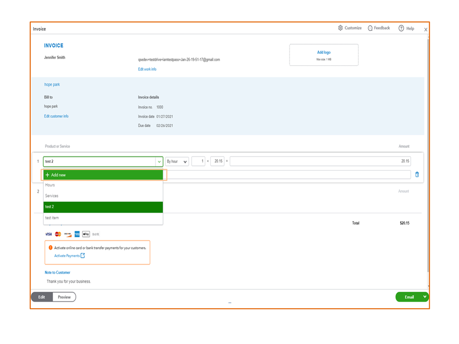Click the Note to Customer link
Image resolution: width=459 pixels, height=344 pixels.
click(x=57, y=272)
